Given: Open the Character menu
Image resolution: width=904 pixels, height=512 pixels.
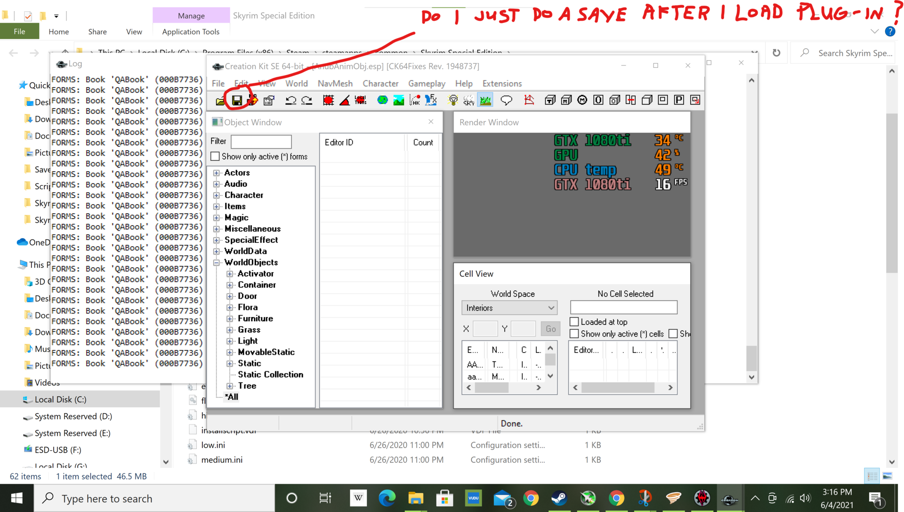Looking at the screenshot, I should pyautogui.click(x=380, y=83).
